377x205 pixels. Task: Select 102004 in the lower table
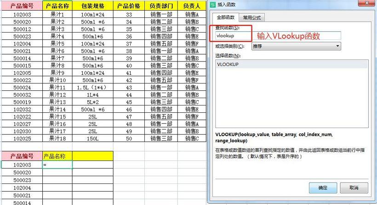[x=22, y=188]
